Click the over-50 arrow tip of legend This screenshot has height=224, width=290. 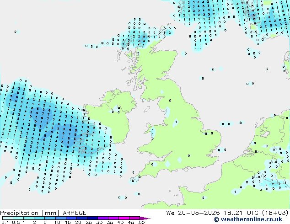(x=145, y=218)
